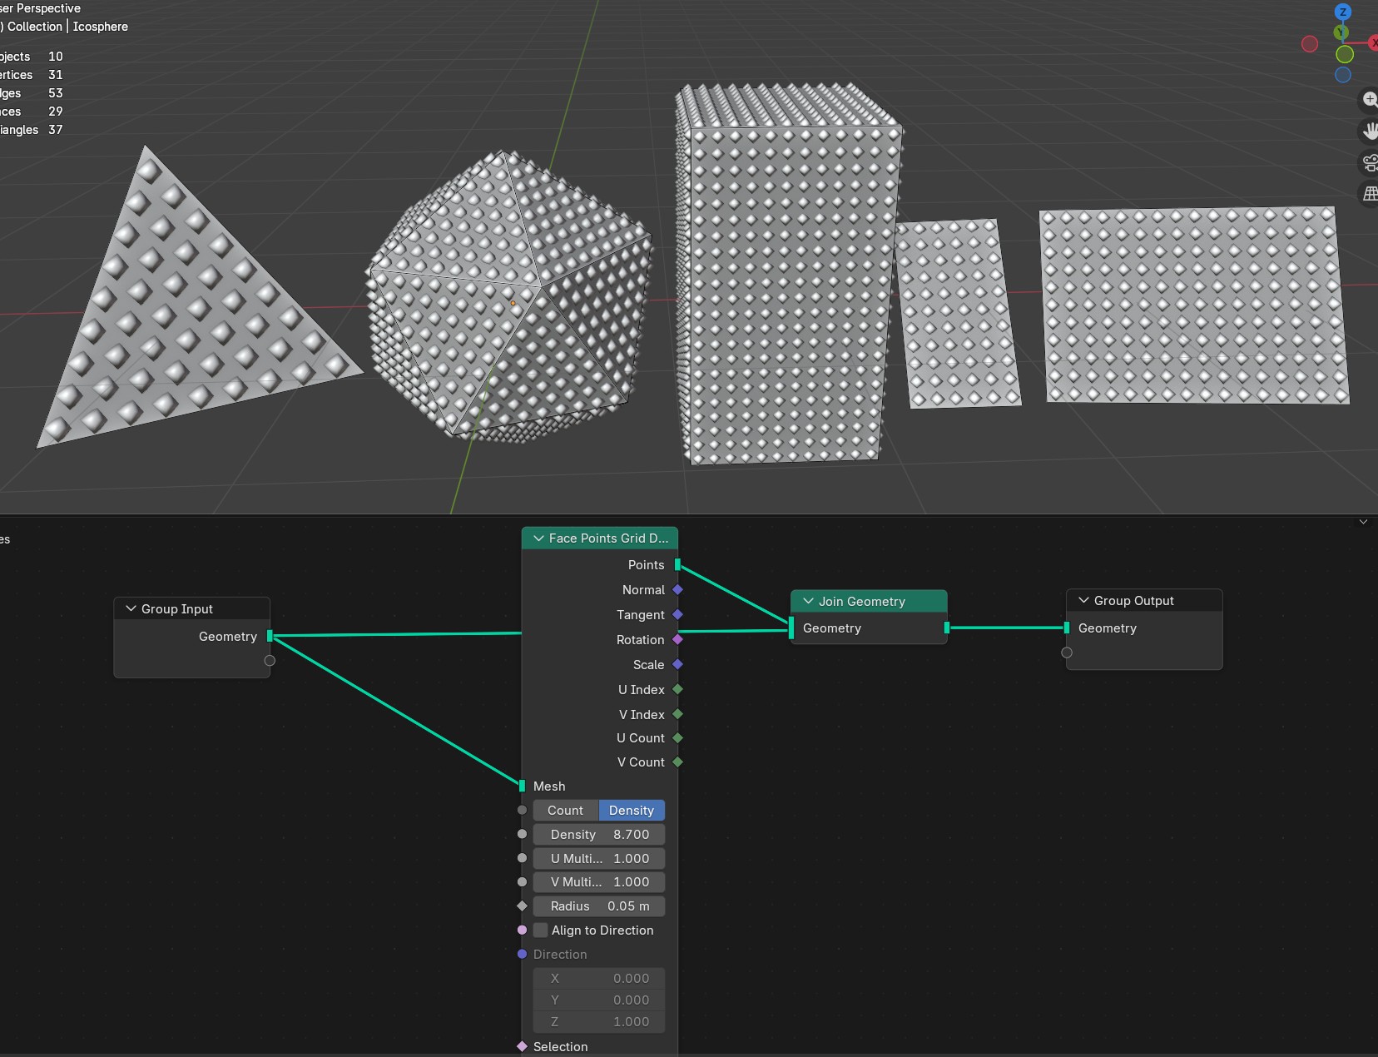Click the V Index output socket
This screenshot has height=1057, width=1378.
click(677, 714)
